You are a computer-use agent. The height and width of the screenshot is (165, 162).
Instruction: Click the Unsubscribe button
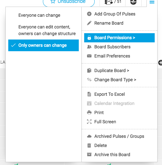pos(69,2)
